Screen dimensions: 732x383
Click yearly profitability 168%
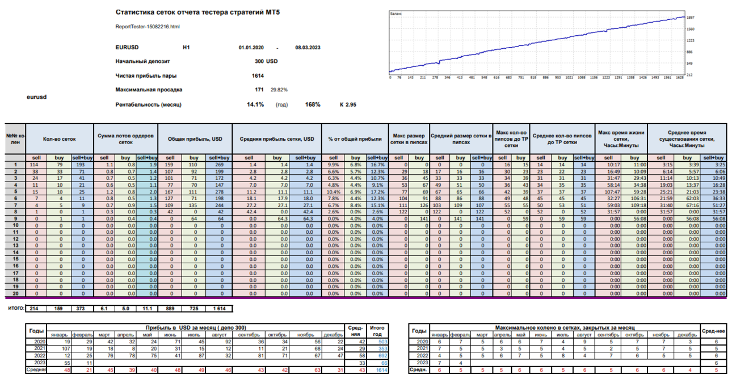[313, 104]
